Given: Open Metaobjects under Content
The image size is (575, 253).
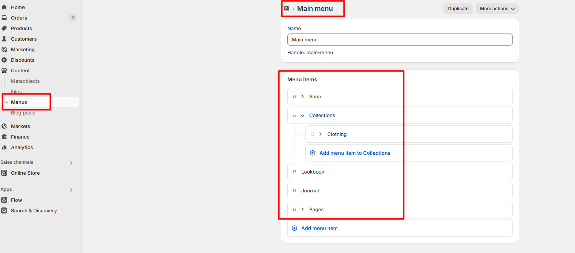Looking at the screenshot, I should point(25,81).
